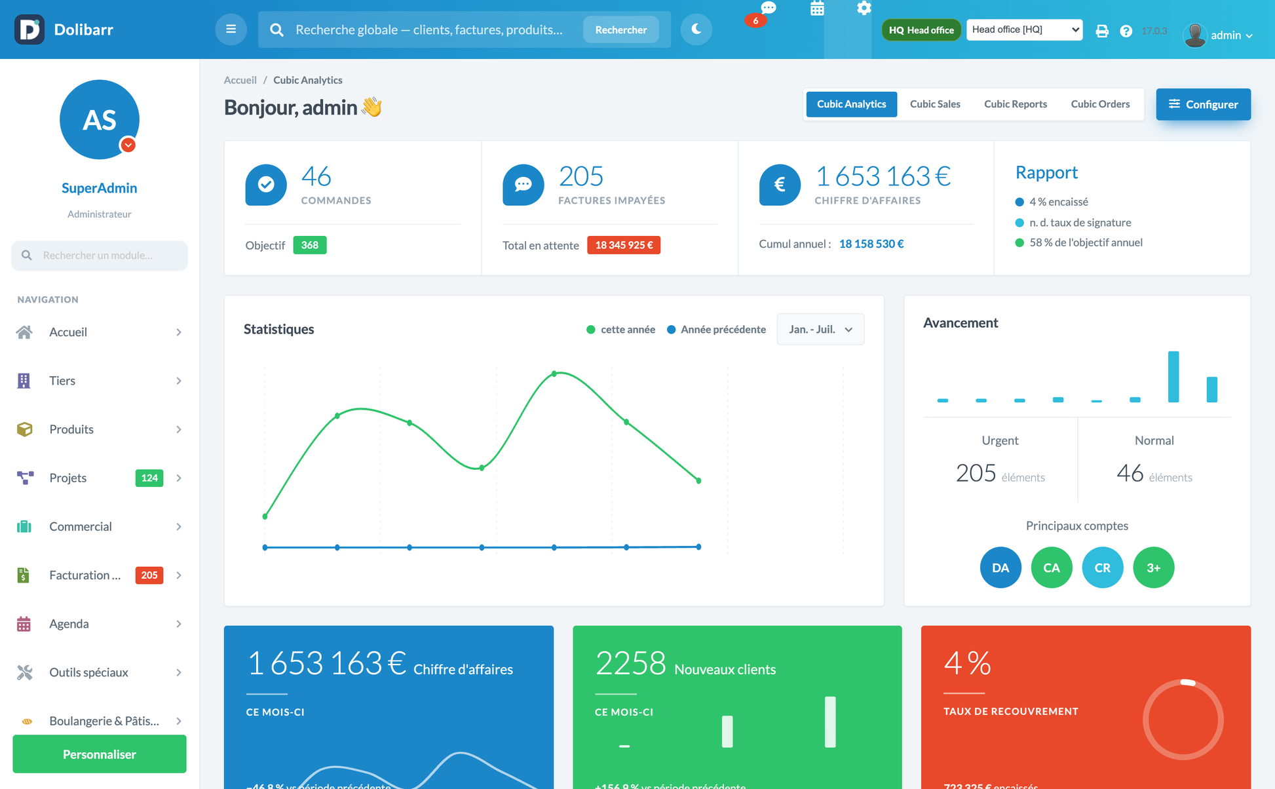1275x789 pixels.
Task: Click the Commandes checkmark icon
Action: point(266,185)
